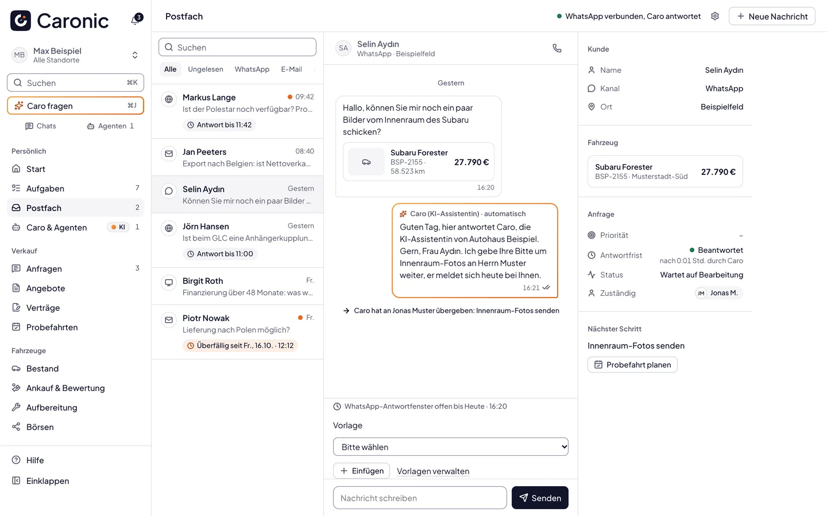The image size is (827, 516).
Task: Open WhatsApp connection settings gear
Action: click(715, 16)
